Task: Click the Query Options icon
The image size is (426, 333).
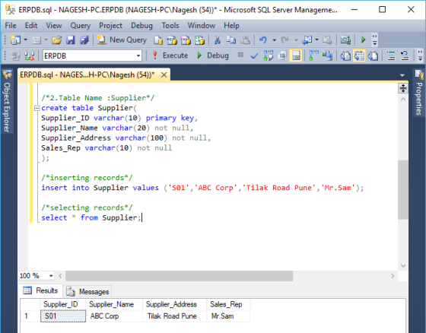Action: (x=282, y=56)
